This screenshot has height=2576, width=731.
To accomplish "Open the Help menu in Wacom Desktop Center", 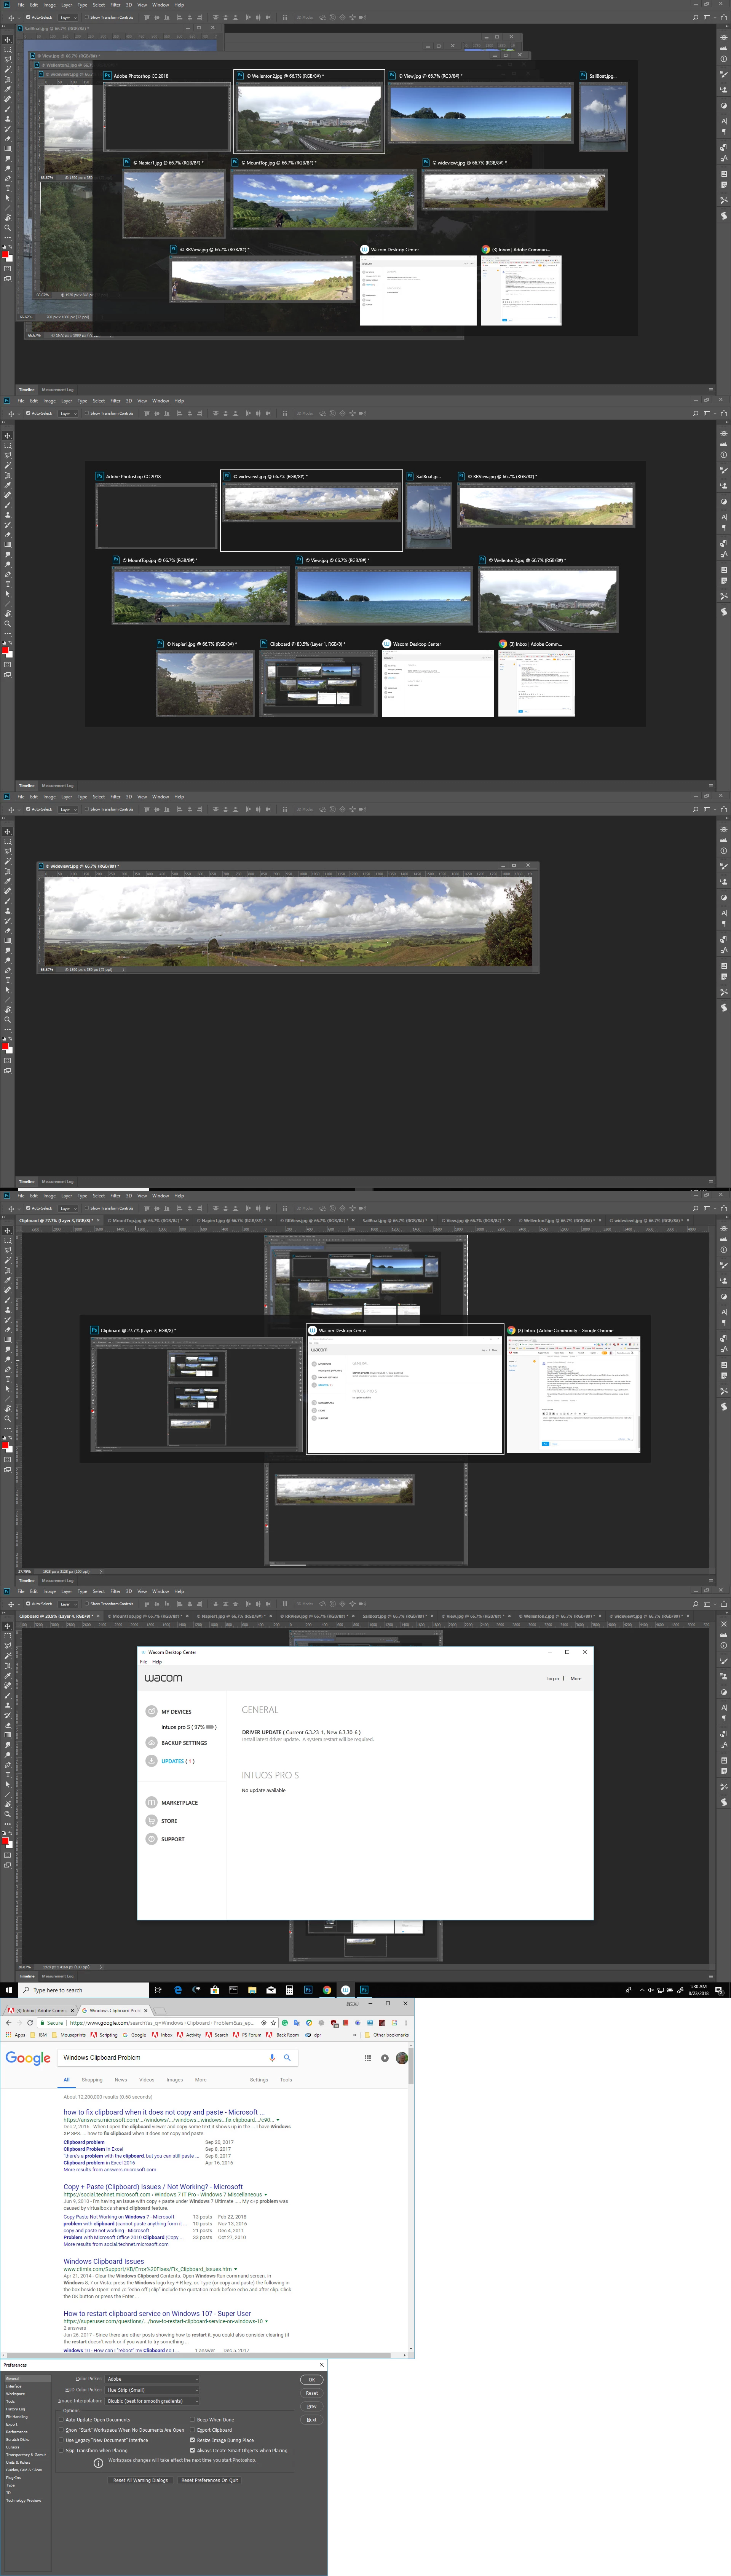I will pos(157,1662).
